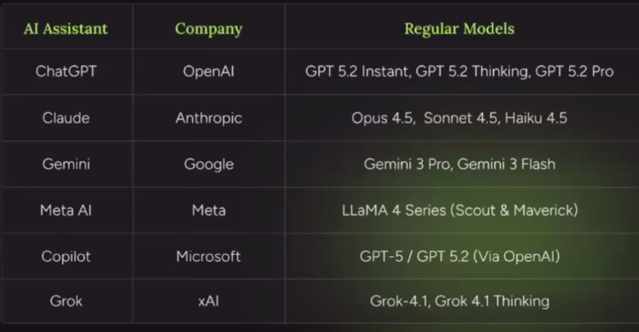Click the Copilot assistant cell

click(x=66, y=256)
